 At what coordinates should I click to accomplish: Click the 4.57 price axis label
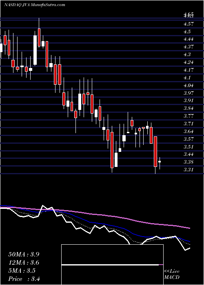point(188,24)
